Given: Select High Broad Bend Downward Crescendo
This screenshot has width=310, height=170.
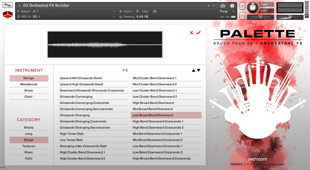Looking at the screenshot, I should pos(166,158).
